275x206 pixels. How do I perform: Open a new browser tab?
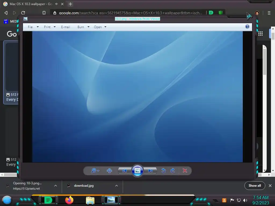[x=70, y=4]
